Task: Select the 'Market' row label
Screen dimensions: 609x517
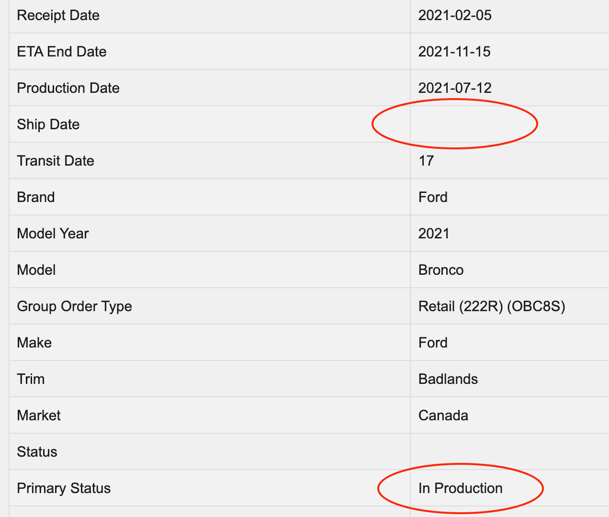Action: 39,416
